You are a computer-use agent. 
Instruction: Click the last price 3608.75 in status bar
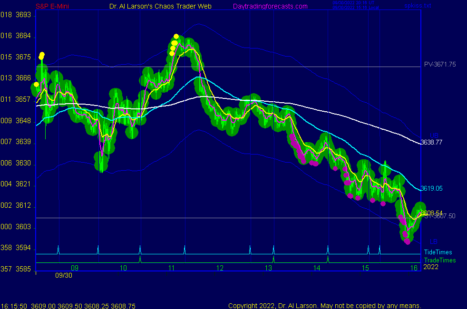click(x=123, y=306)
